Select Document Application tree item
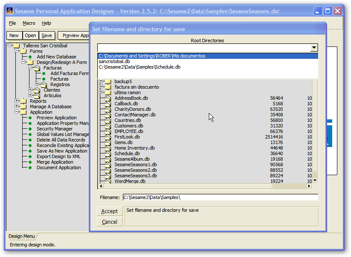The height and width of the screenshot is (257, 351). pyautogui.click(x=59, y=167)
